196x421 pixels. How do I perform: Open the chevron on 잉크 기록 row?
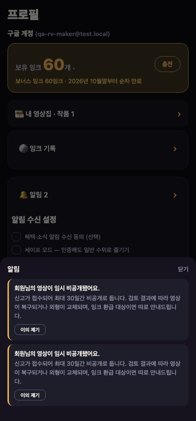tap(175, 149)
